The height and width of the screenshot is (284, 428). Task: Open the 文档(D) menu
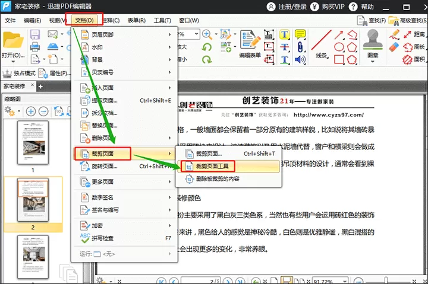pyautogui.click(x=84, y=20)
